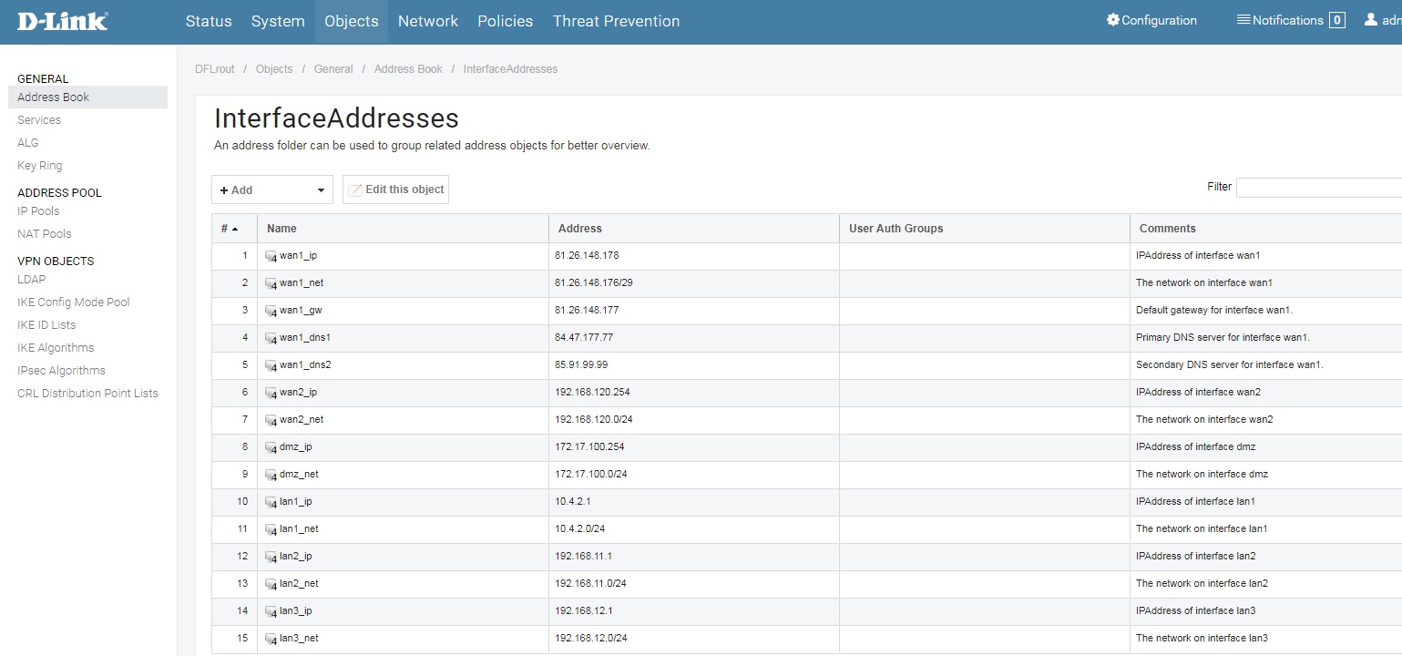Viewport: 1402px width, 656px height.
Task: Open the Threat Prevention menu
Action: tap(616, 21)
